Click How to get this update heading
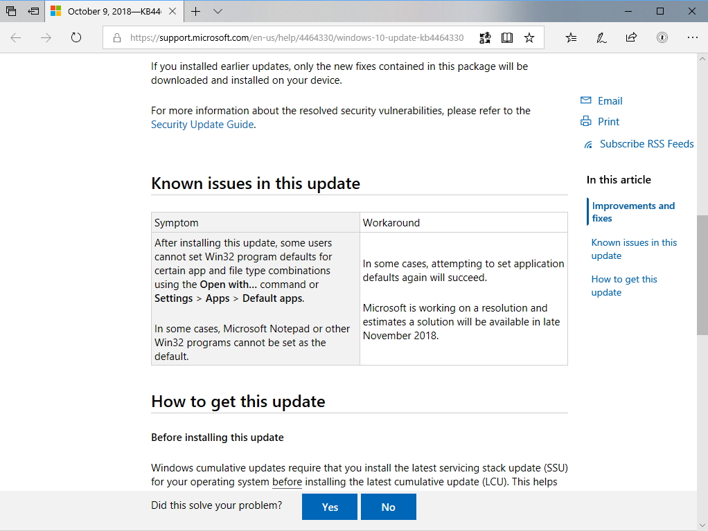This screenshot has height=531, width=708. (238, 402)
